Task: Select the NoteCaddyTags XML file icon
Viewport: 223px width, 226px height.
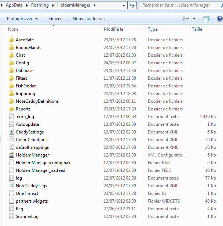Action: pos(11,185)
